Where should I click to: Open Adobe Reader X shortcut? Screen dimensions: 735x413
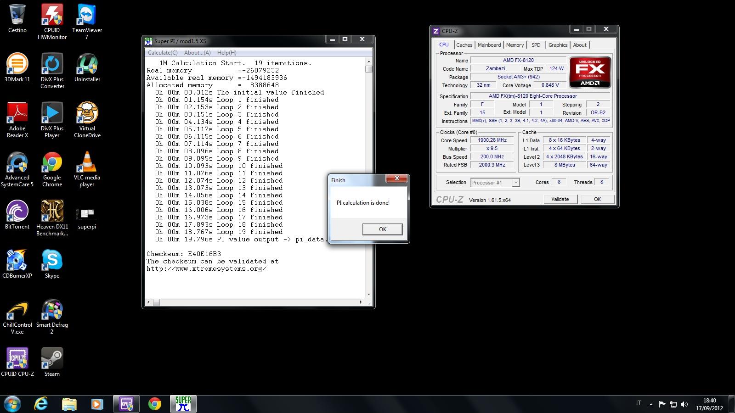[17, 120]
